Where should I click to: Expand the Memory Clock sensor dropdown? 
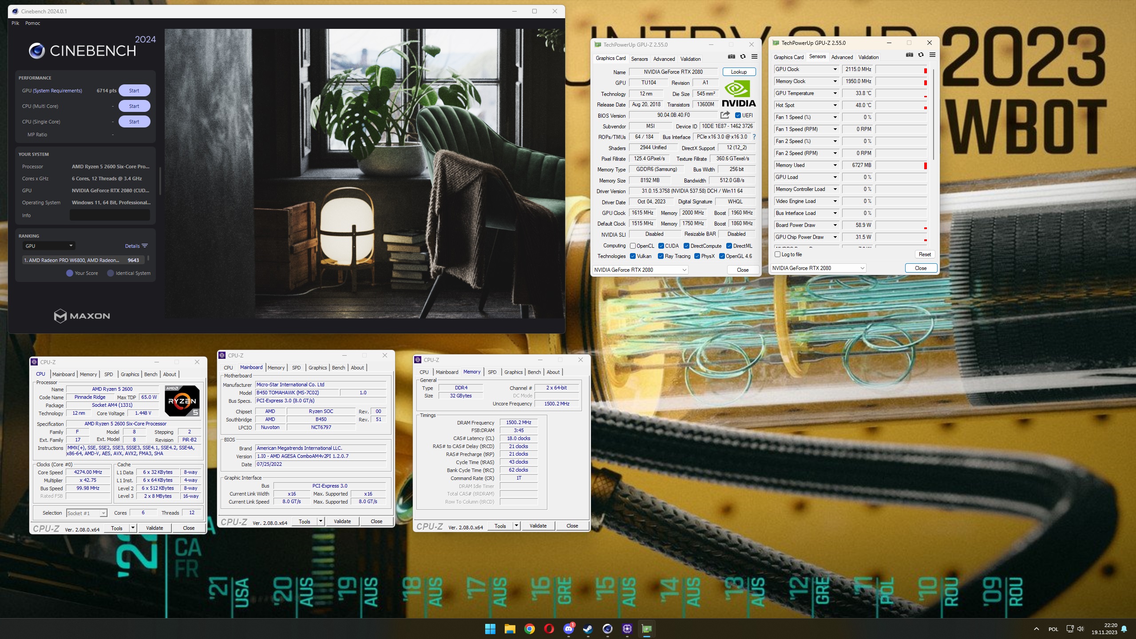(835, 81)
